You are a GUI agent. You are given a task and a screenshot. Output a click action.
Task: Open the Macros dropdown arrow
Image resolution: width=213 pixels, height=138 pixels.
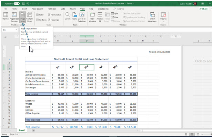(x=163, y=21)
